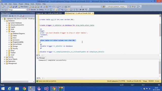Save the current query file
The image size is (162, 91).
pos(13,7)
